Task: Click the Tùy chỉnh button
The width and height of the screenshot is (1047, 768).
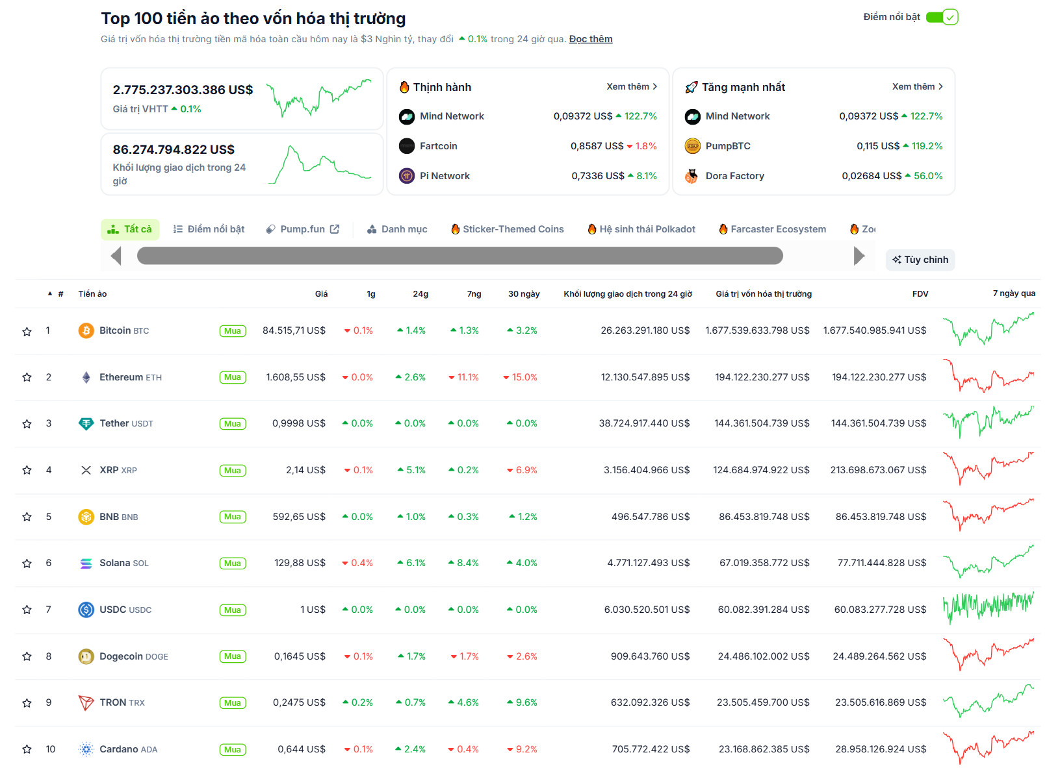Action: (x=920, y=260)
